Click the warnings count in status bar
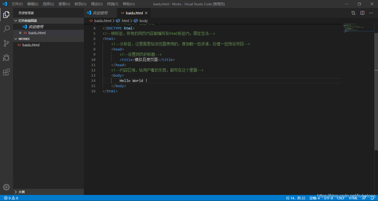The width and height of the screenshot is (378, 201). (15, 198)
